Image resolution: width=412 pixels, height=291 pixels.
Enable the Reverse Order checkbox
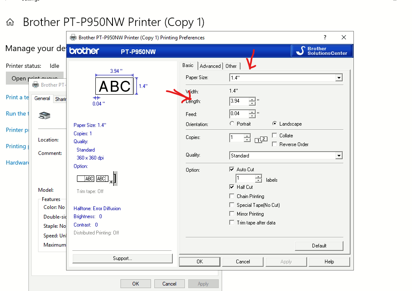click(x=274, y=144)
